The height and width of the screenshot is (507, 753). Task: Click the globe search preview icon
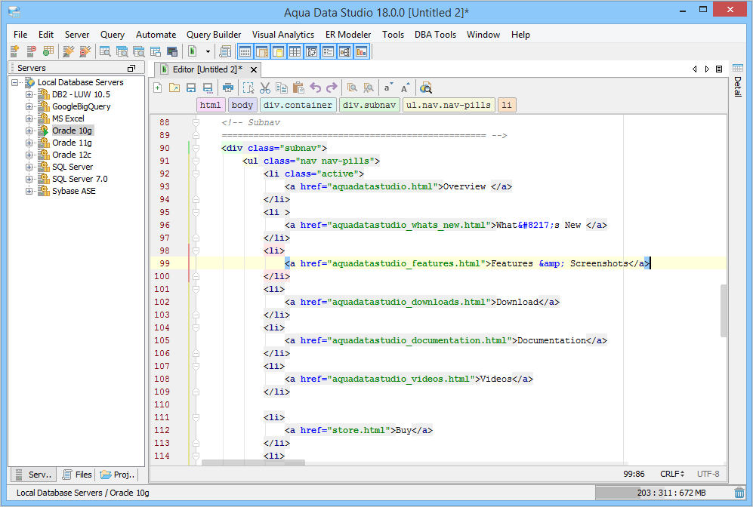click(425, 88)
